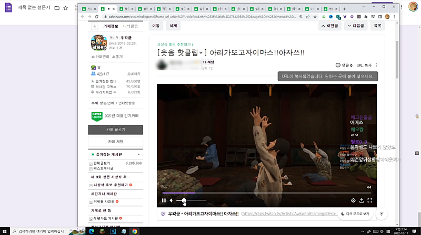Switch to the 나의활동 tab
Screen dimensions: 421x235
coord(131,26)
